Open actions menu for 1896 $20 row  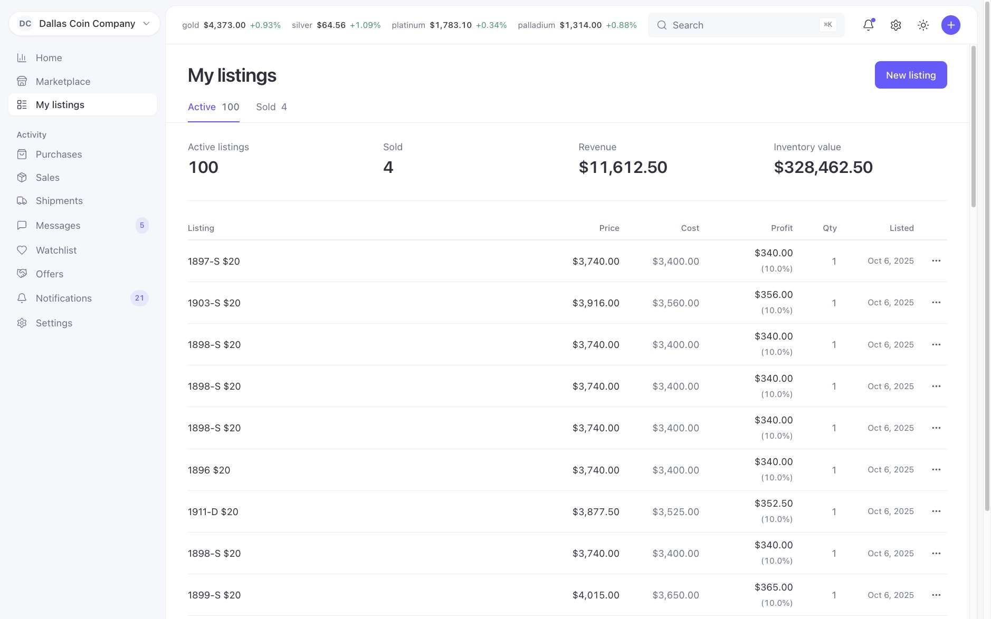936,469
